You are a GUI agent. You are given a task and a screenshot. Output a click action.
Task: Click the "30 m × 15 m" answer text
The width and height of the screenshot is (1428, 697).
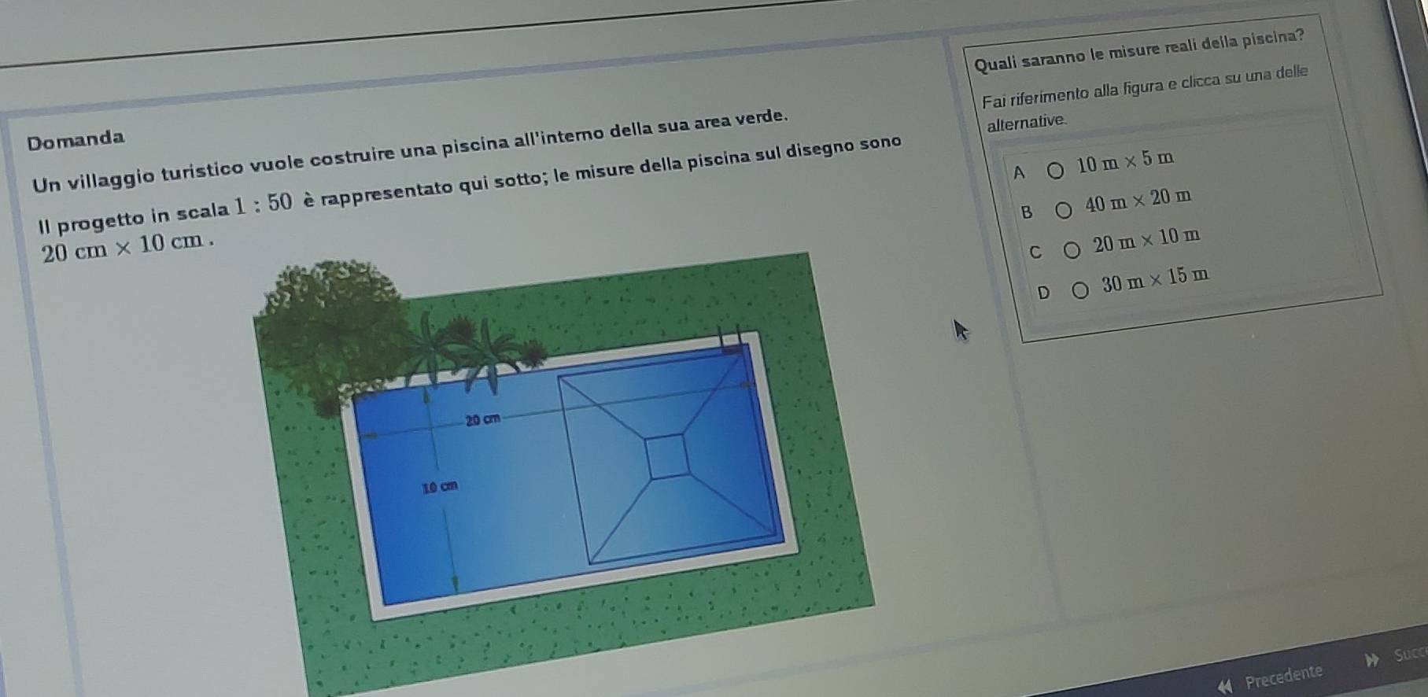point(1155,281)
